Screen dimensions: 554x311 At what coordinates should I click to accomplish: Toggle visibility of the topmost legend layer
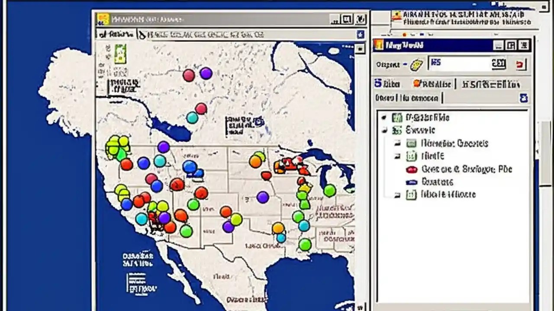point(383,117)
